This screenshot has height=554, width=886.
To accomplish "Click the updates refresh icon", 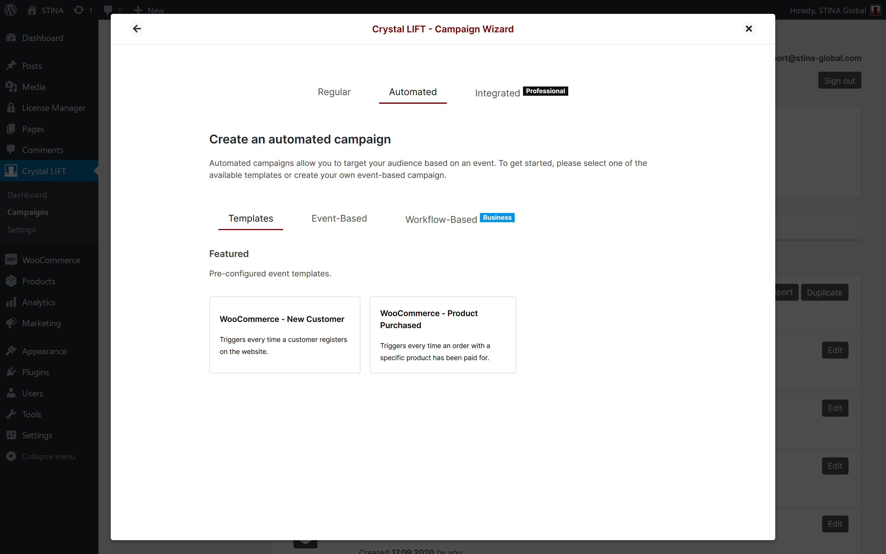I will coord(79,10).
